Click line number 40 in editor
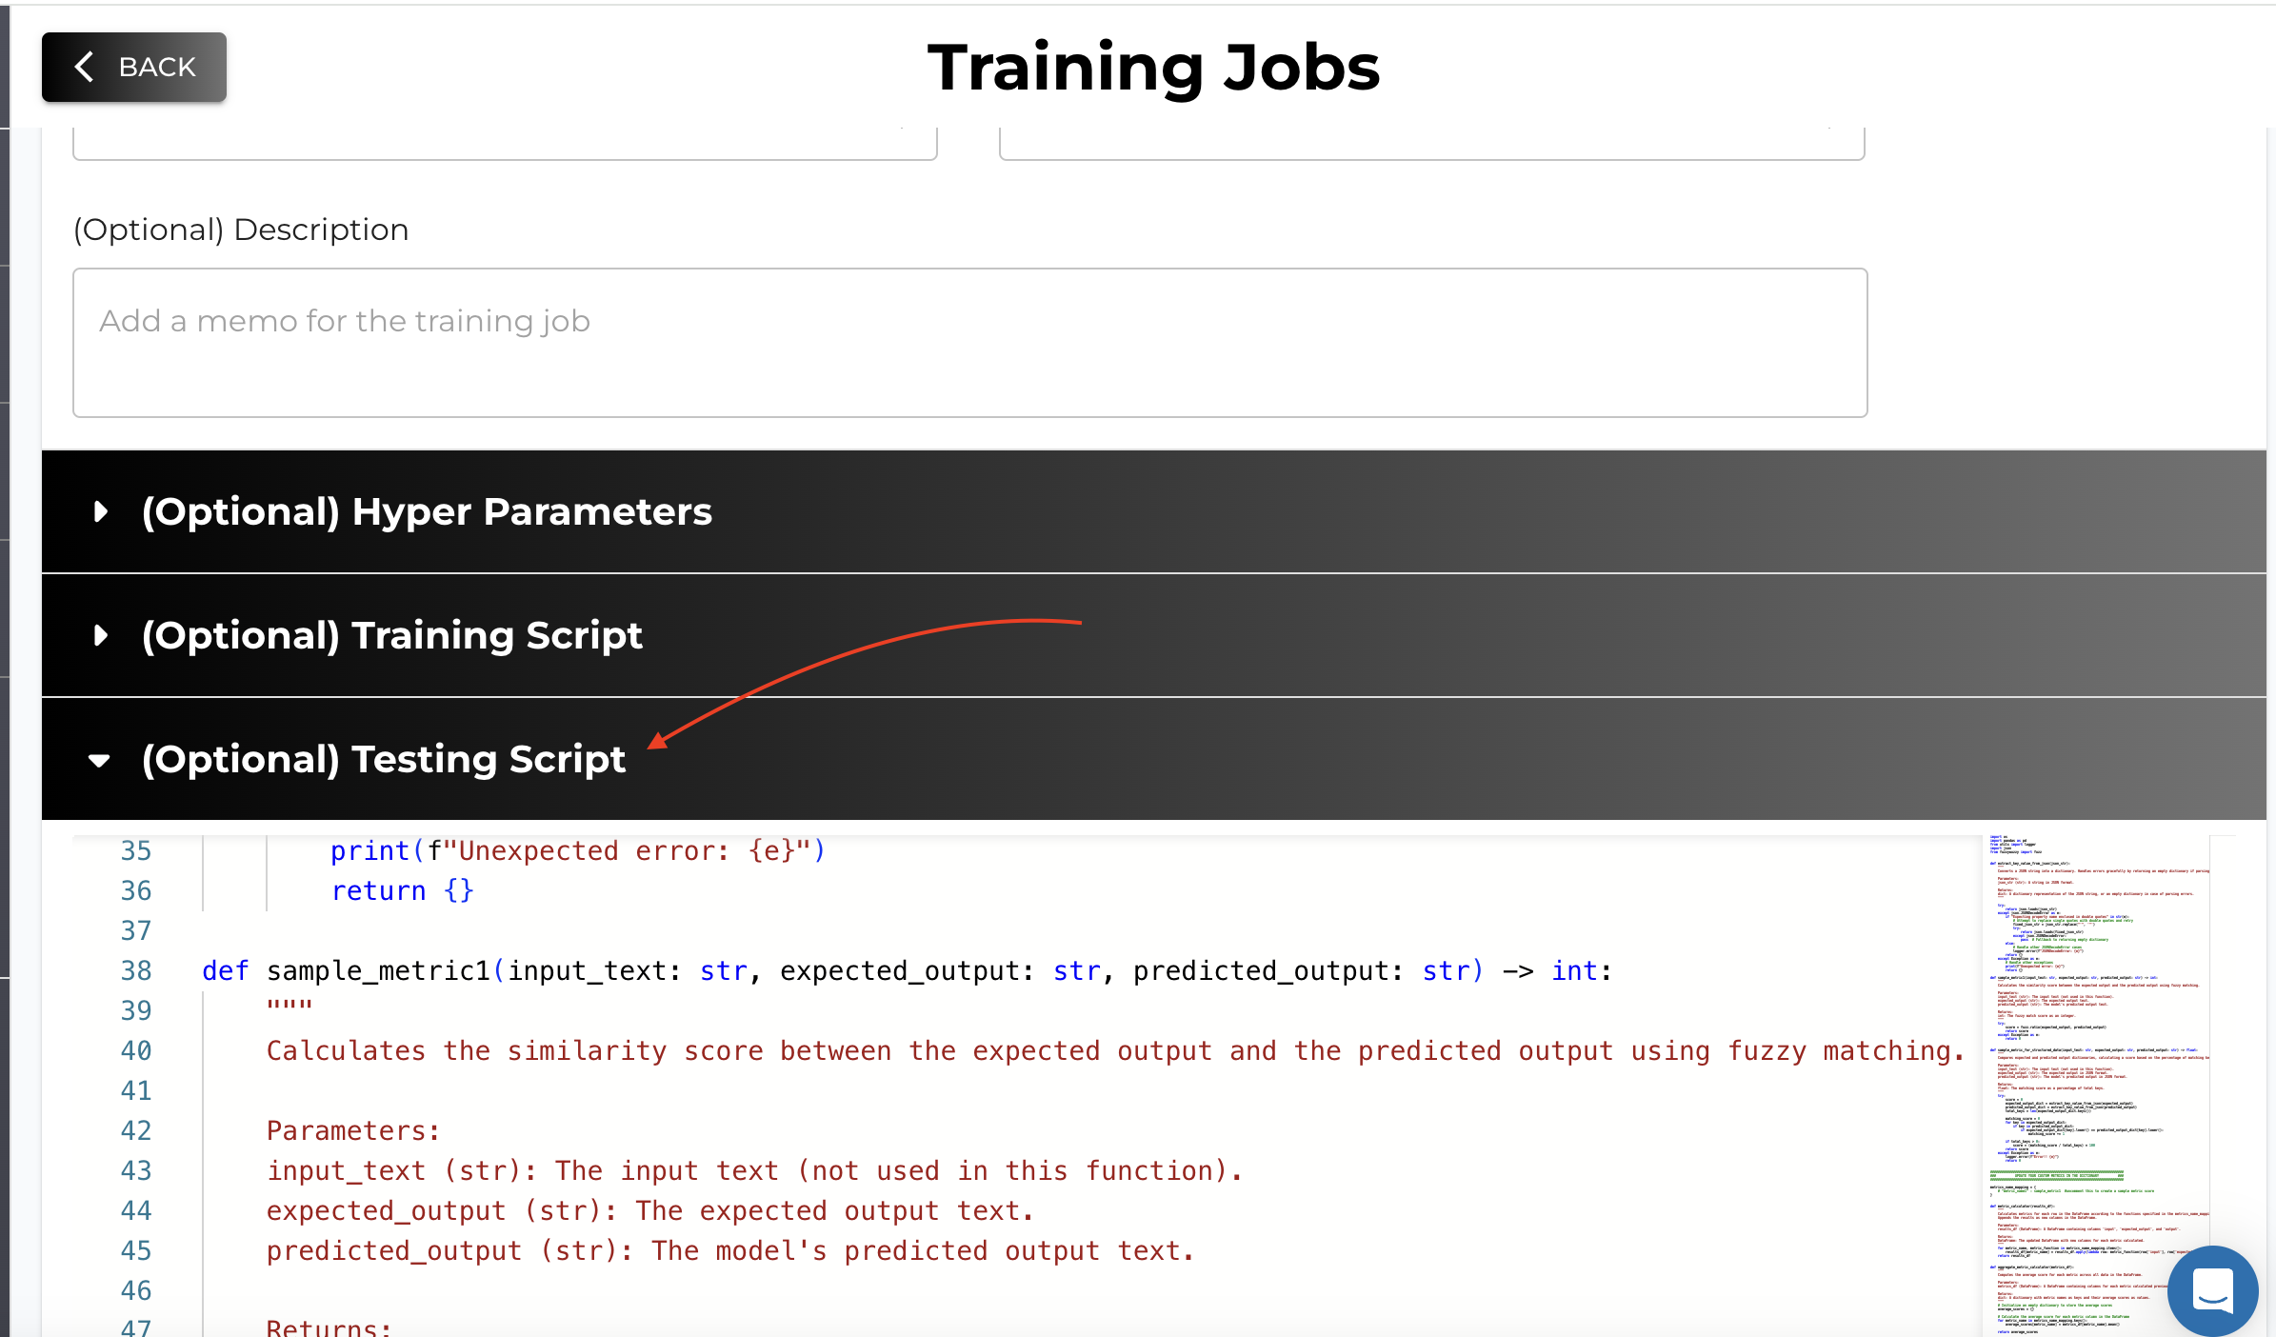Viewport: 2276px width, 1337px height. coord(136,1050)
